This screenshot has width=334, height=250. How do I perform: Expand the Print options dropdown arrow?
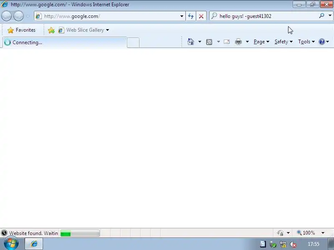247,42
